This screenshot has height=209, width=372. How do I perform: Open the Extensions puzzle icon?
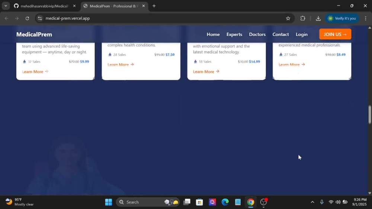(x=303, y=18)
